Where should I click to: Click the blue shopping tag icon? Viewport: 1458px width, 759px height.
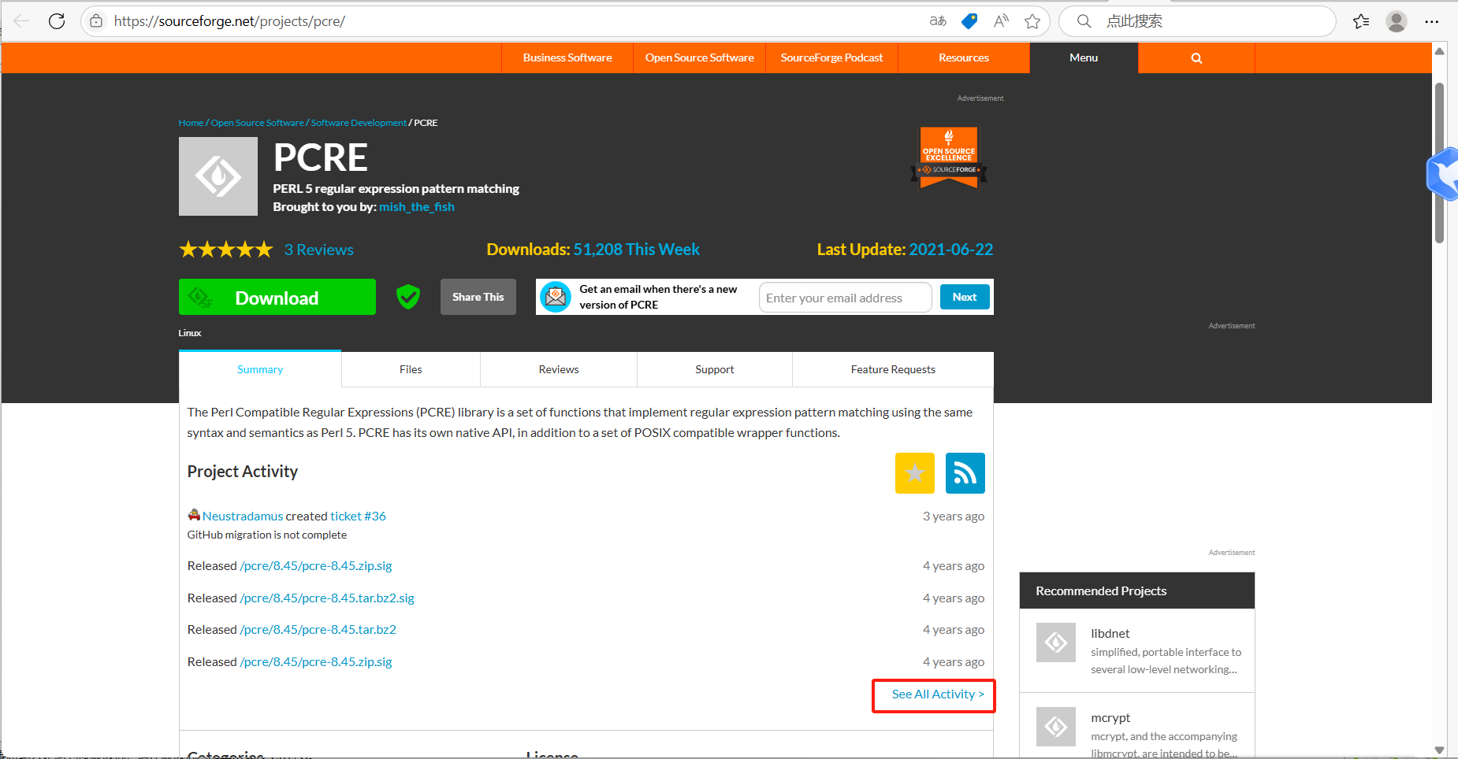(x=969, y=21)
